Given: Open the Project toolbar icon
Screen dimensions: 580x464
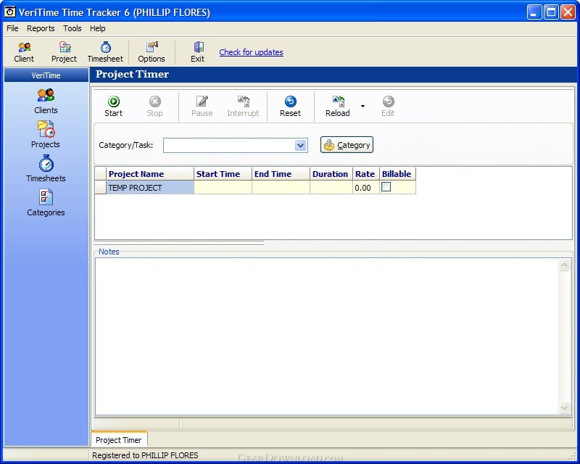Looking at the screenshot, I should [64, 51].
